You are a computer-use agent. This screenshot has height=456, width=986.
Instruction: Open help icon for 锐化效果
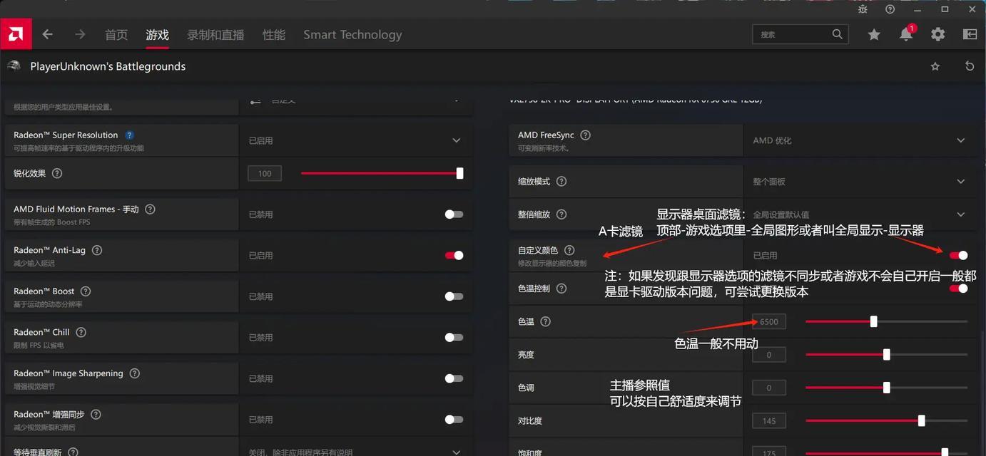point(57,173)
